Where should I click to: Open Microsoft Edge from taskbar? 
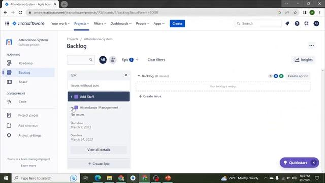tap(97, 178)
